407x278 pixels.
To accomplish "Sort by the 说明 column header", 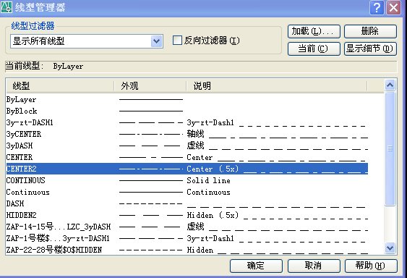I will coord(276,86).
